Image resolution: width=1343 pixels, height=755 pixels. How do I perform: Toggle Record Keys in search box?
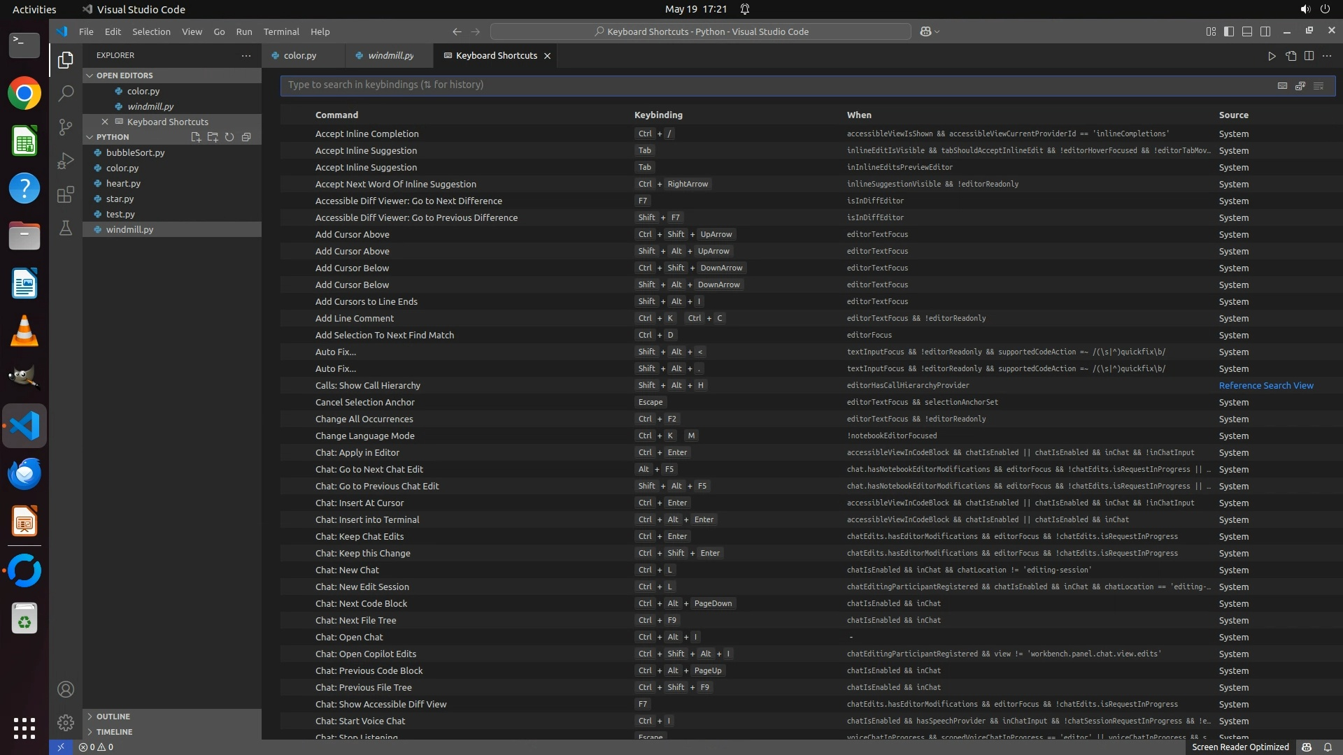click(x=1282, y=85)
